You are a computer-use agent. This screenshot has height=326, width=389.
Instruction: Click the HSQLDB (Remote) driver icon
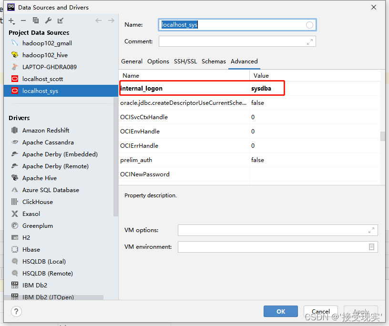[15, 273]
